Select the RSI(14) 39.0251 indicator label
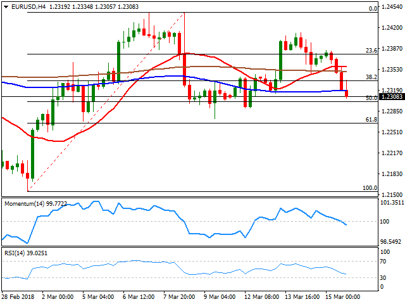Screen dimensions: 405x304 tap(26, 253)
